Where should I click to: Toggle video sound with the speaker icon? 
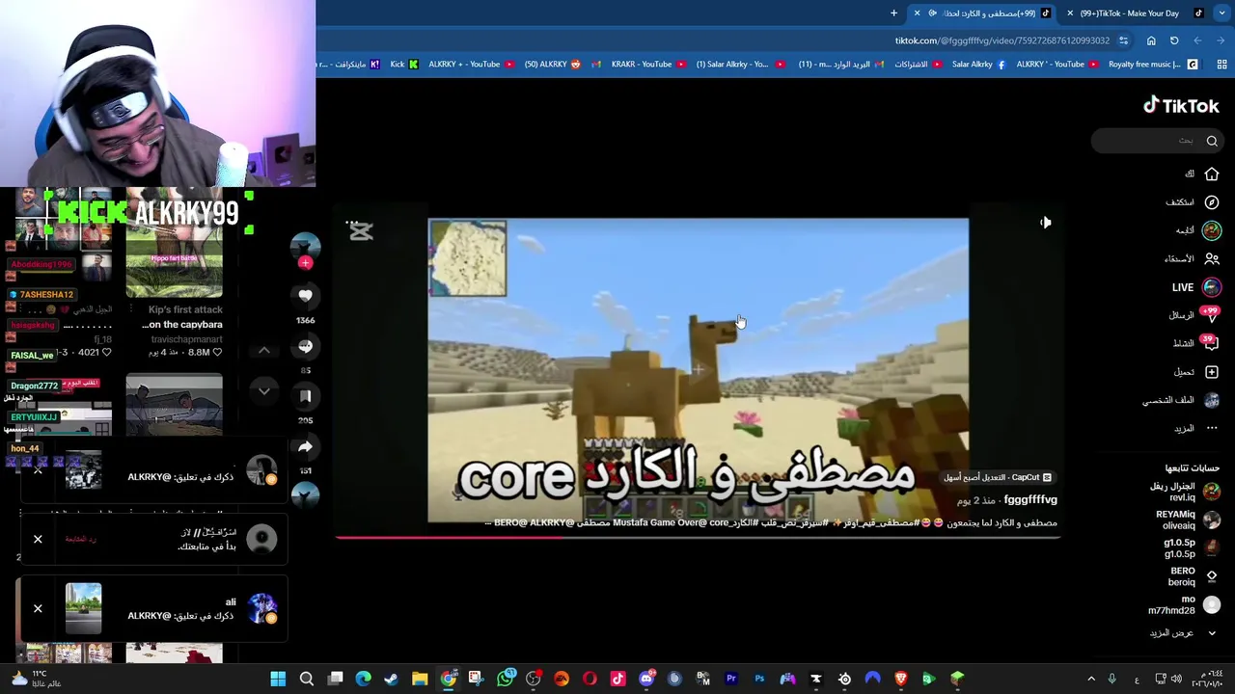(x=1046, y=223)
